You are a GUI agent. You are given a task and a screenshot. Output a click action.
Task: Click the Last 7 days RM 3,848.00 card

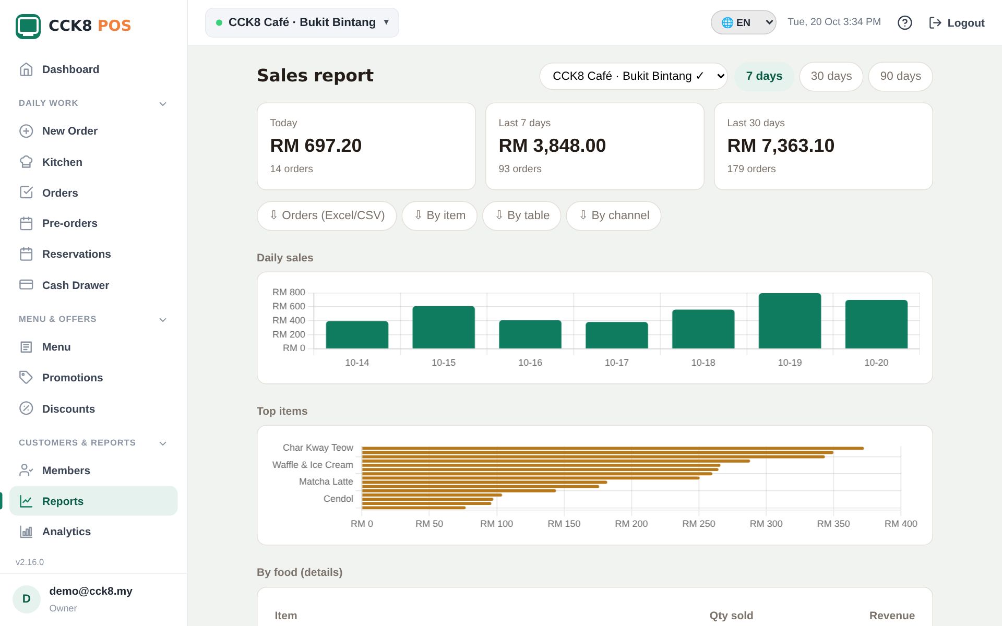595,146
